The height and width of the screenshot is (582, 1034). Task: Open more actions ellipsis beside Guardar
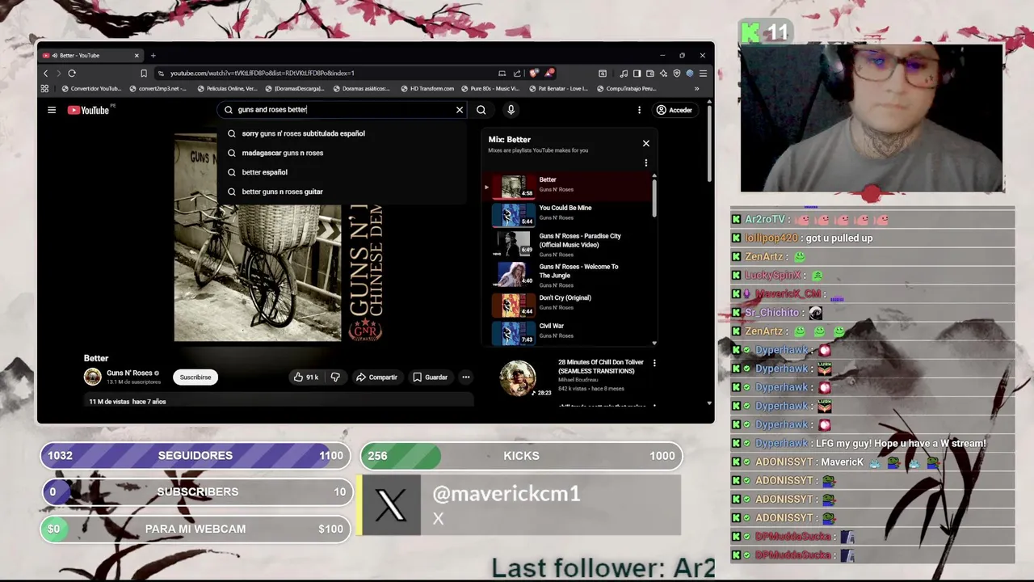coord(465,377)
